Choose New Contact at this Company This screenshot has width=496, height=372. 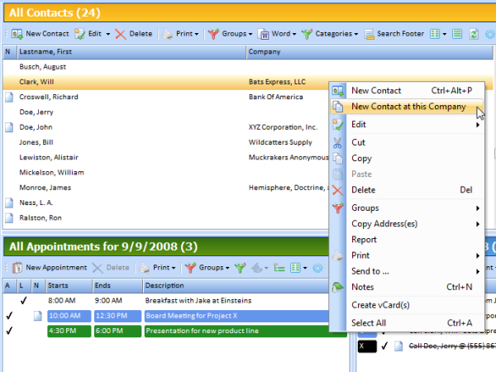coord(407,107)
